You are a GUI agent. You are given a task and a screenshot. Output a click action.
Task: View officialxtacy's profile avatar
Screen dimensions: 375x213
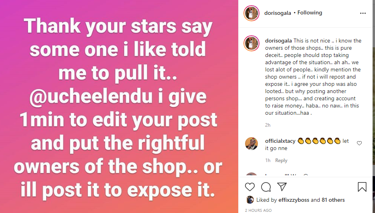click(251, 144)
